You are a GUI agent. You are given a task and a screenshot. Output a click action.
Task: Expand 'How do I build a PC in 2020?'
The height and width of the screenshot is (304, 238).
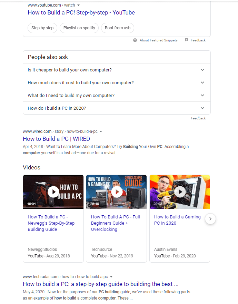pos(117,108)
